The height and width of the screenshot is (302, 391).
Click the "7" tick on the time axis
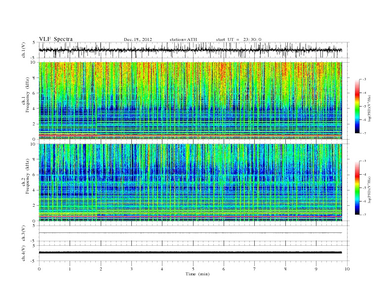click(255, 269)
